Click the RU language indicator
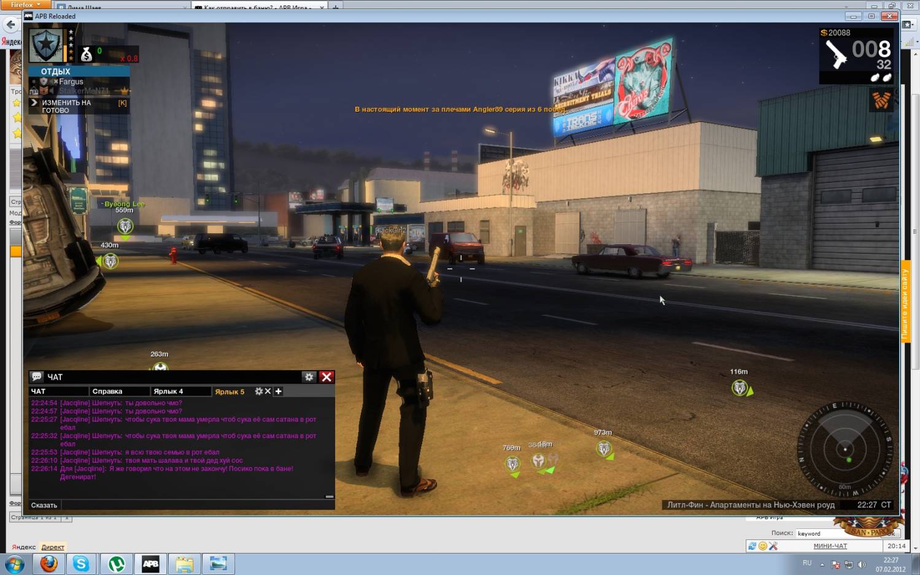Screen dimensions: 920x575 (806, 563)
